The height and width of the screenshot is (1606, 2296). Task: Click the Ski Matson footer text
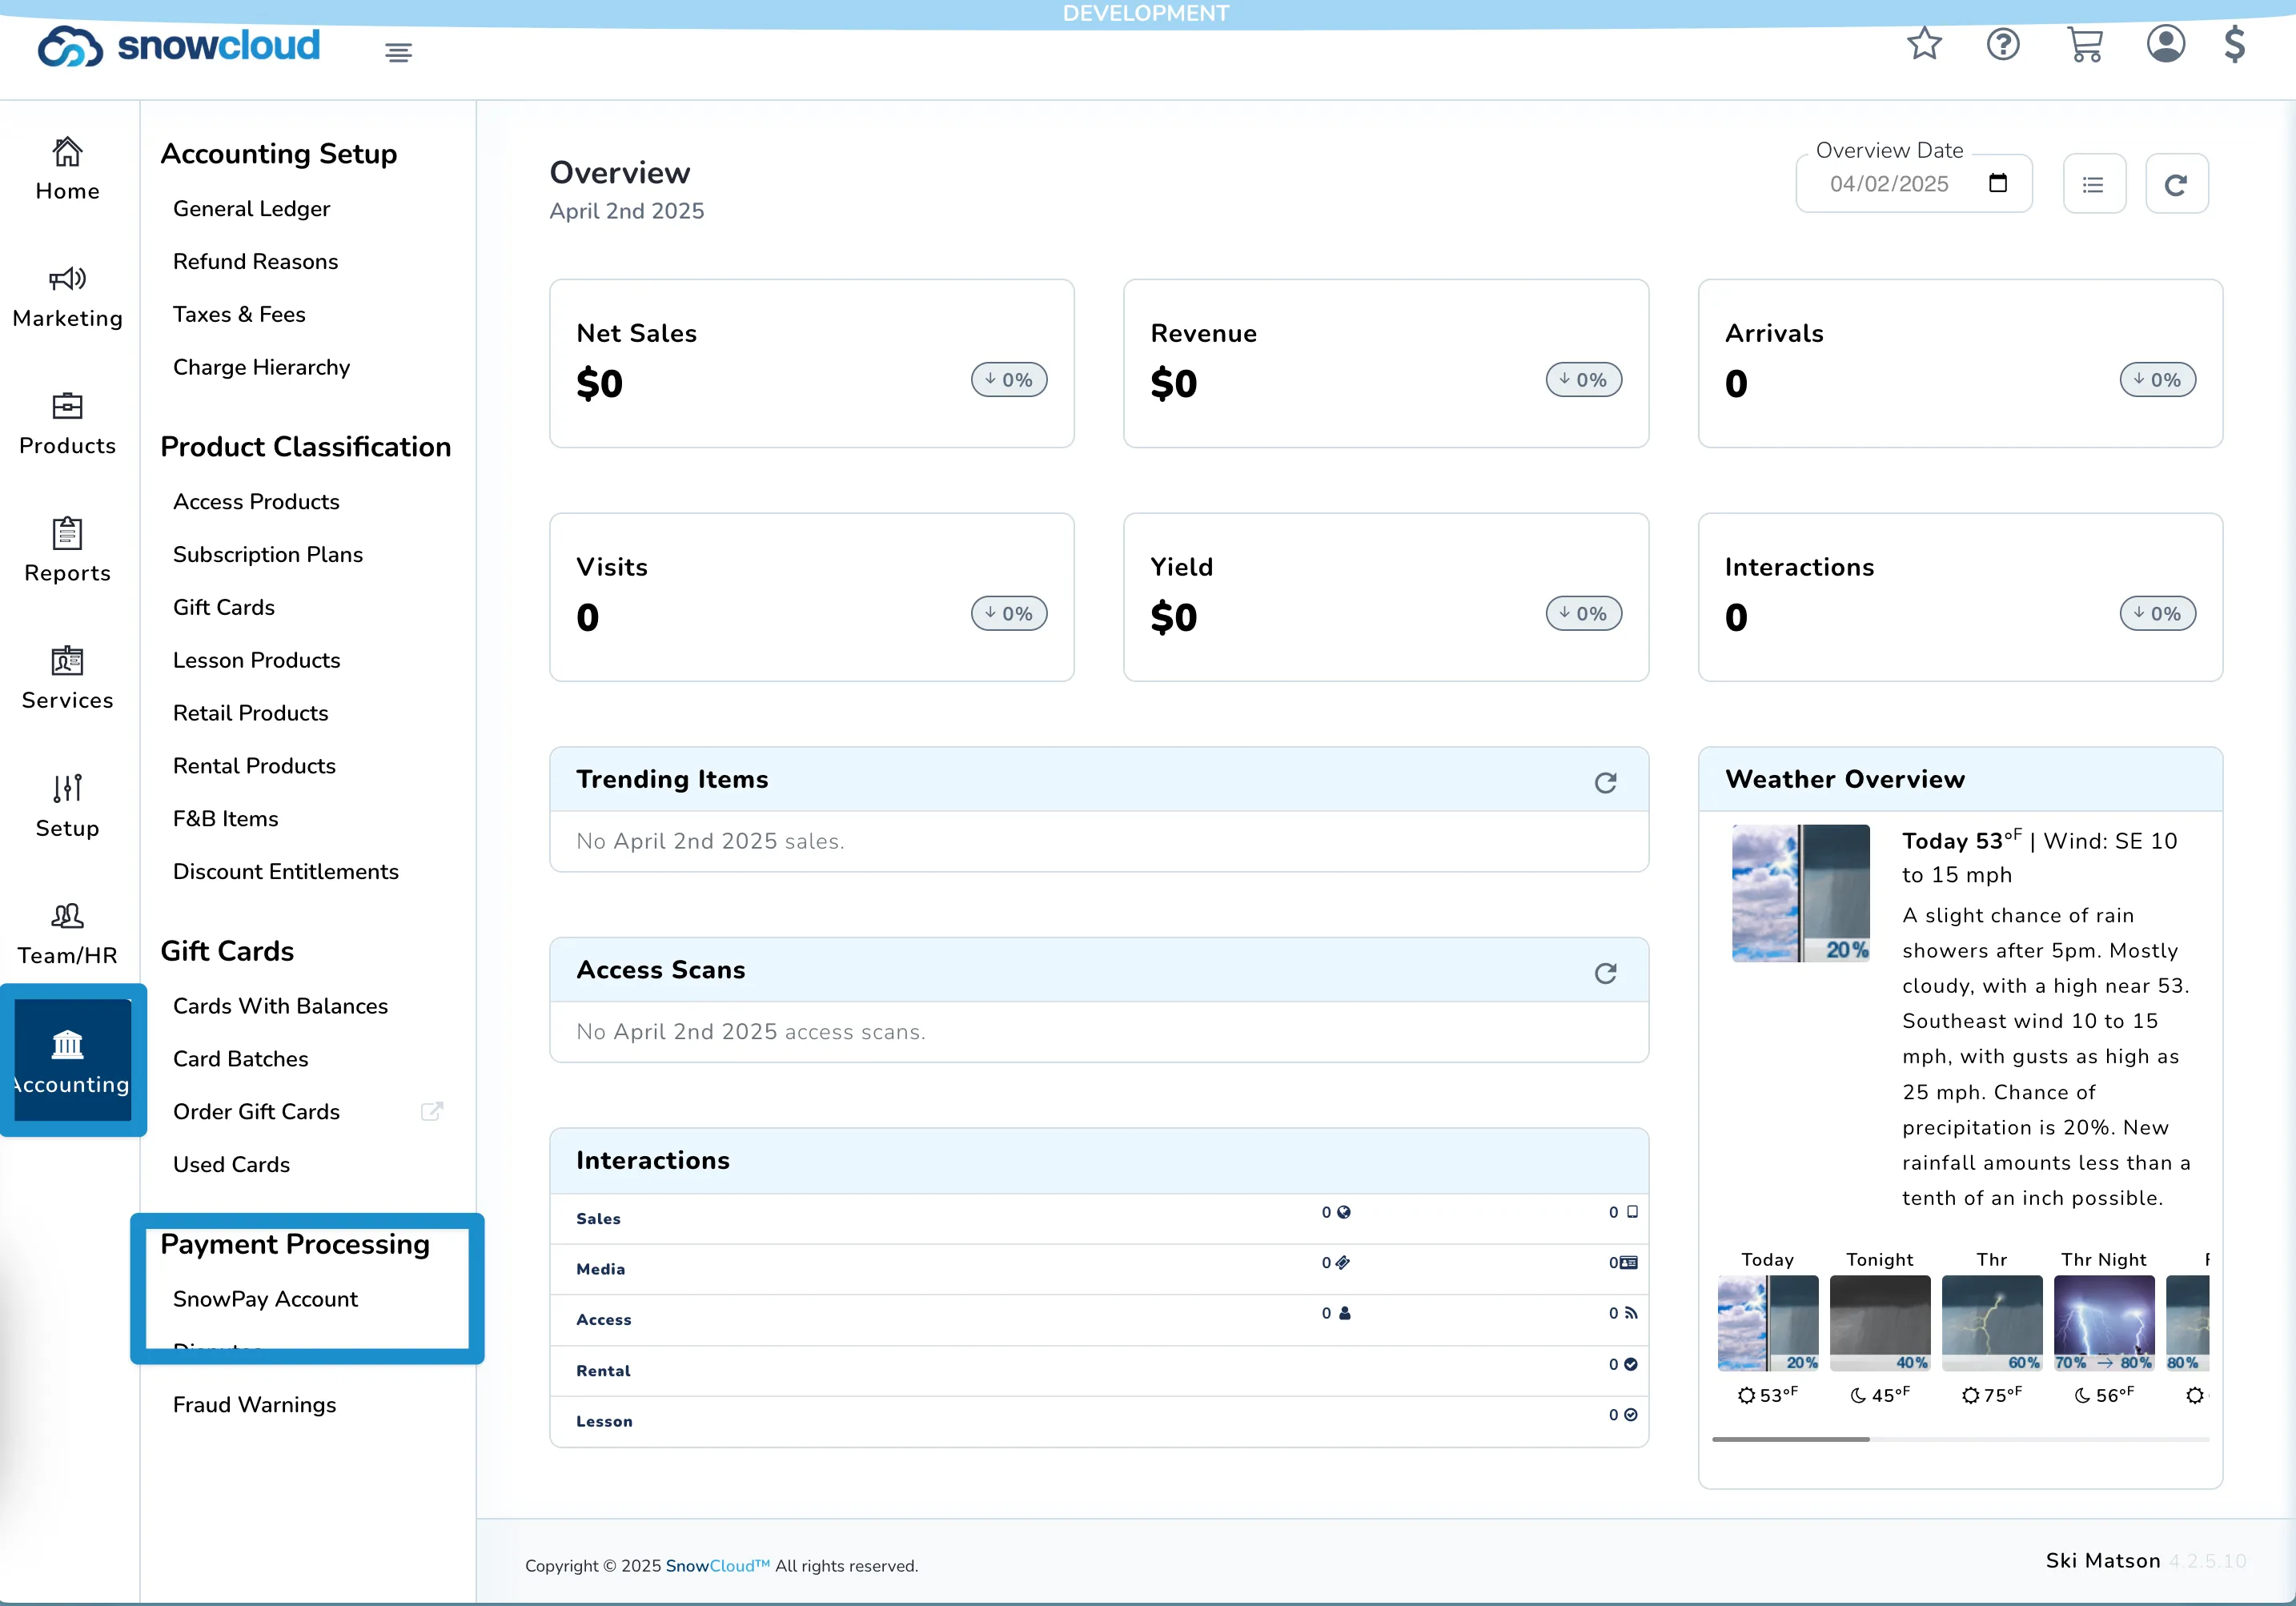click(2102, 1561)
